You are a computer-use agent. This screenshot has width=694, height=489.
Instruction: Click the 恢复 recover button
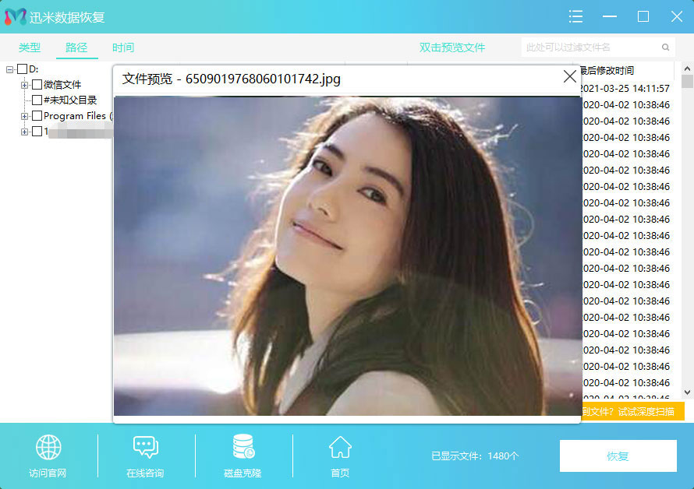pyautogui.click(x=618, y=456)
